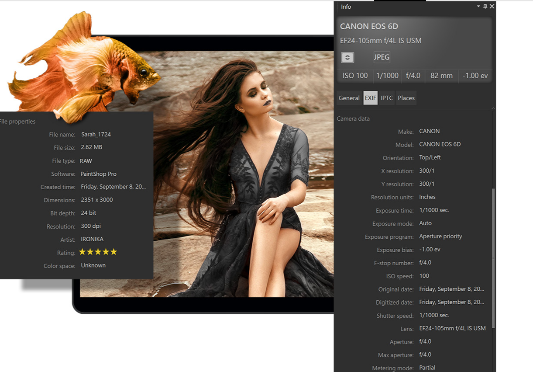533x372 pixels.
Task: Click the Info panel vertical scrollbar
Action: pyautogui.click(x=493, y=258)
